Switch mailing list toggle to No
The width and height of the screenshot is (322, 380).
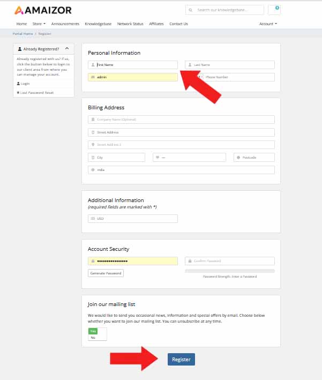[93, 337]
